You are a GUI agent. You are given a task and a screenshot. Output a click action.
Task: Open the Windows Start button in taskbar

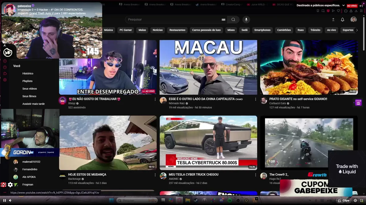[x=112, y=200]
